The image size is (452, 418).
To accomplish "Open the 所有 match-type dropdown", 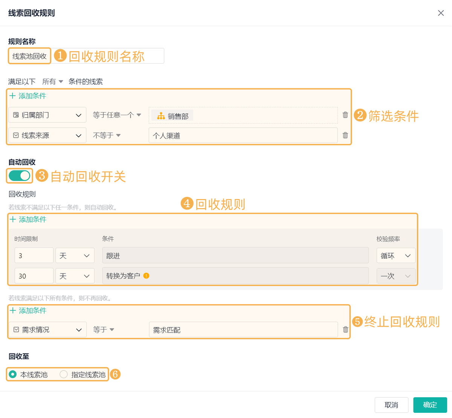I will click(53, 82).
